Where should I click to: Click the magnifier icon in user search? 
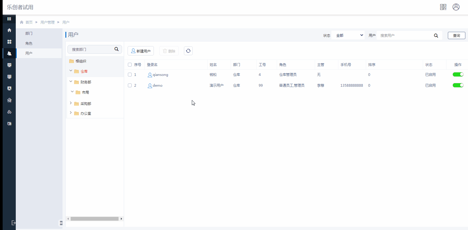click(x=436, y=36)
